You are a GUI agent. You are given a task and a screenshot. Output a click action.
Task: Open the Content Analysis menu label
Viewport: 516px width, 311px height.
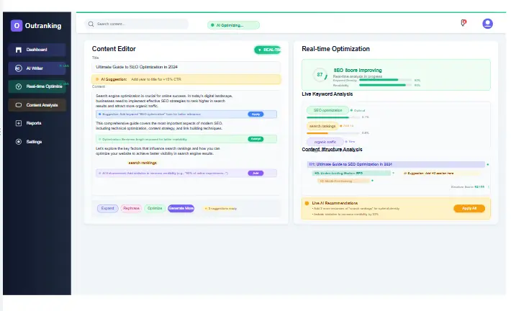click(x=42, y=105)
